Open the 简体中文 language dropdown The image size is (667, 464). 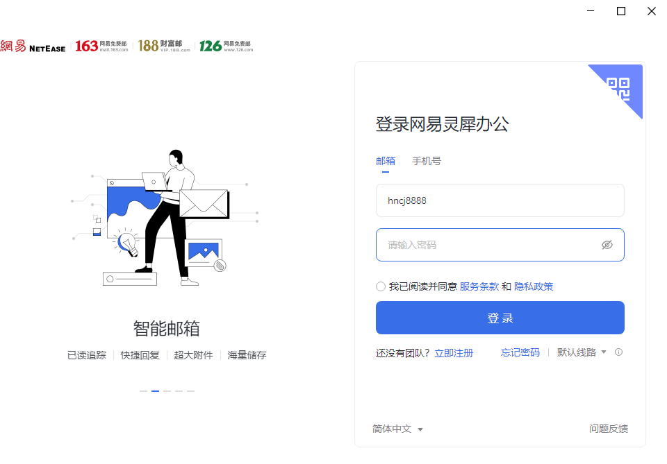click(x=397, y=429)
